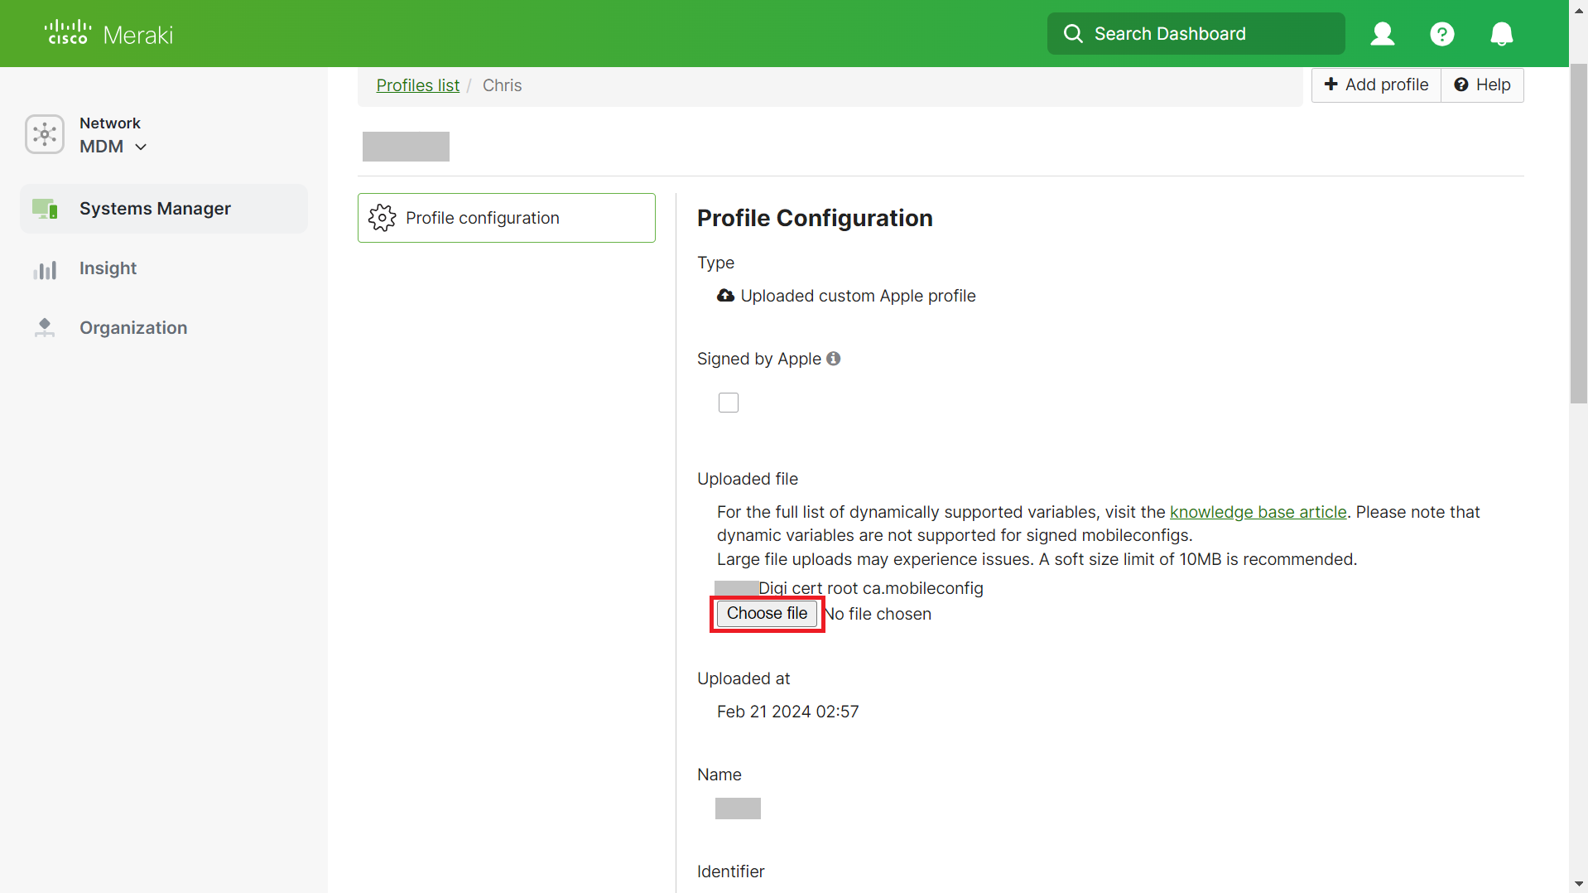Click the No file chosen text
Screen dimensions: 1588x893
coord(878,614)
